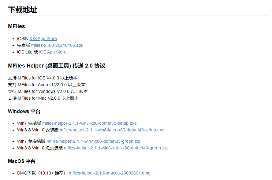Download mfiles-helper-2.1.1-win8-later-x86-dotnet40-green.zip

pyautogui.click(x=116, y=148)
